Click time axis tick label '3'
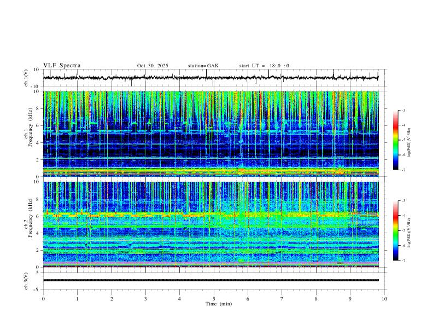This screenshot has width=433, height=335. (x=145, y=299)
